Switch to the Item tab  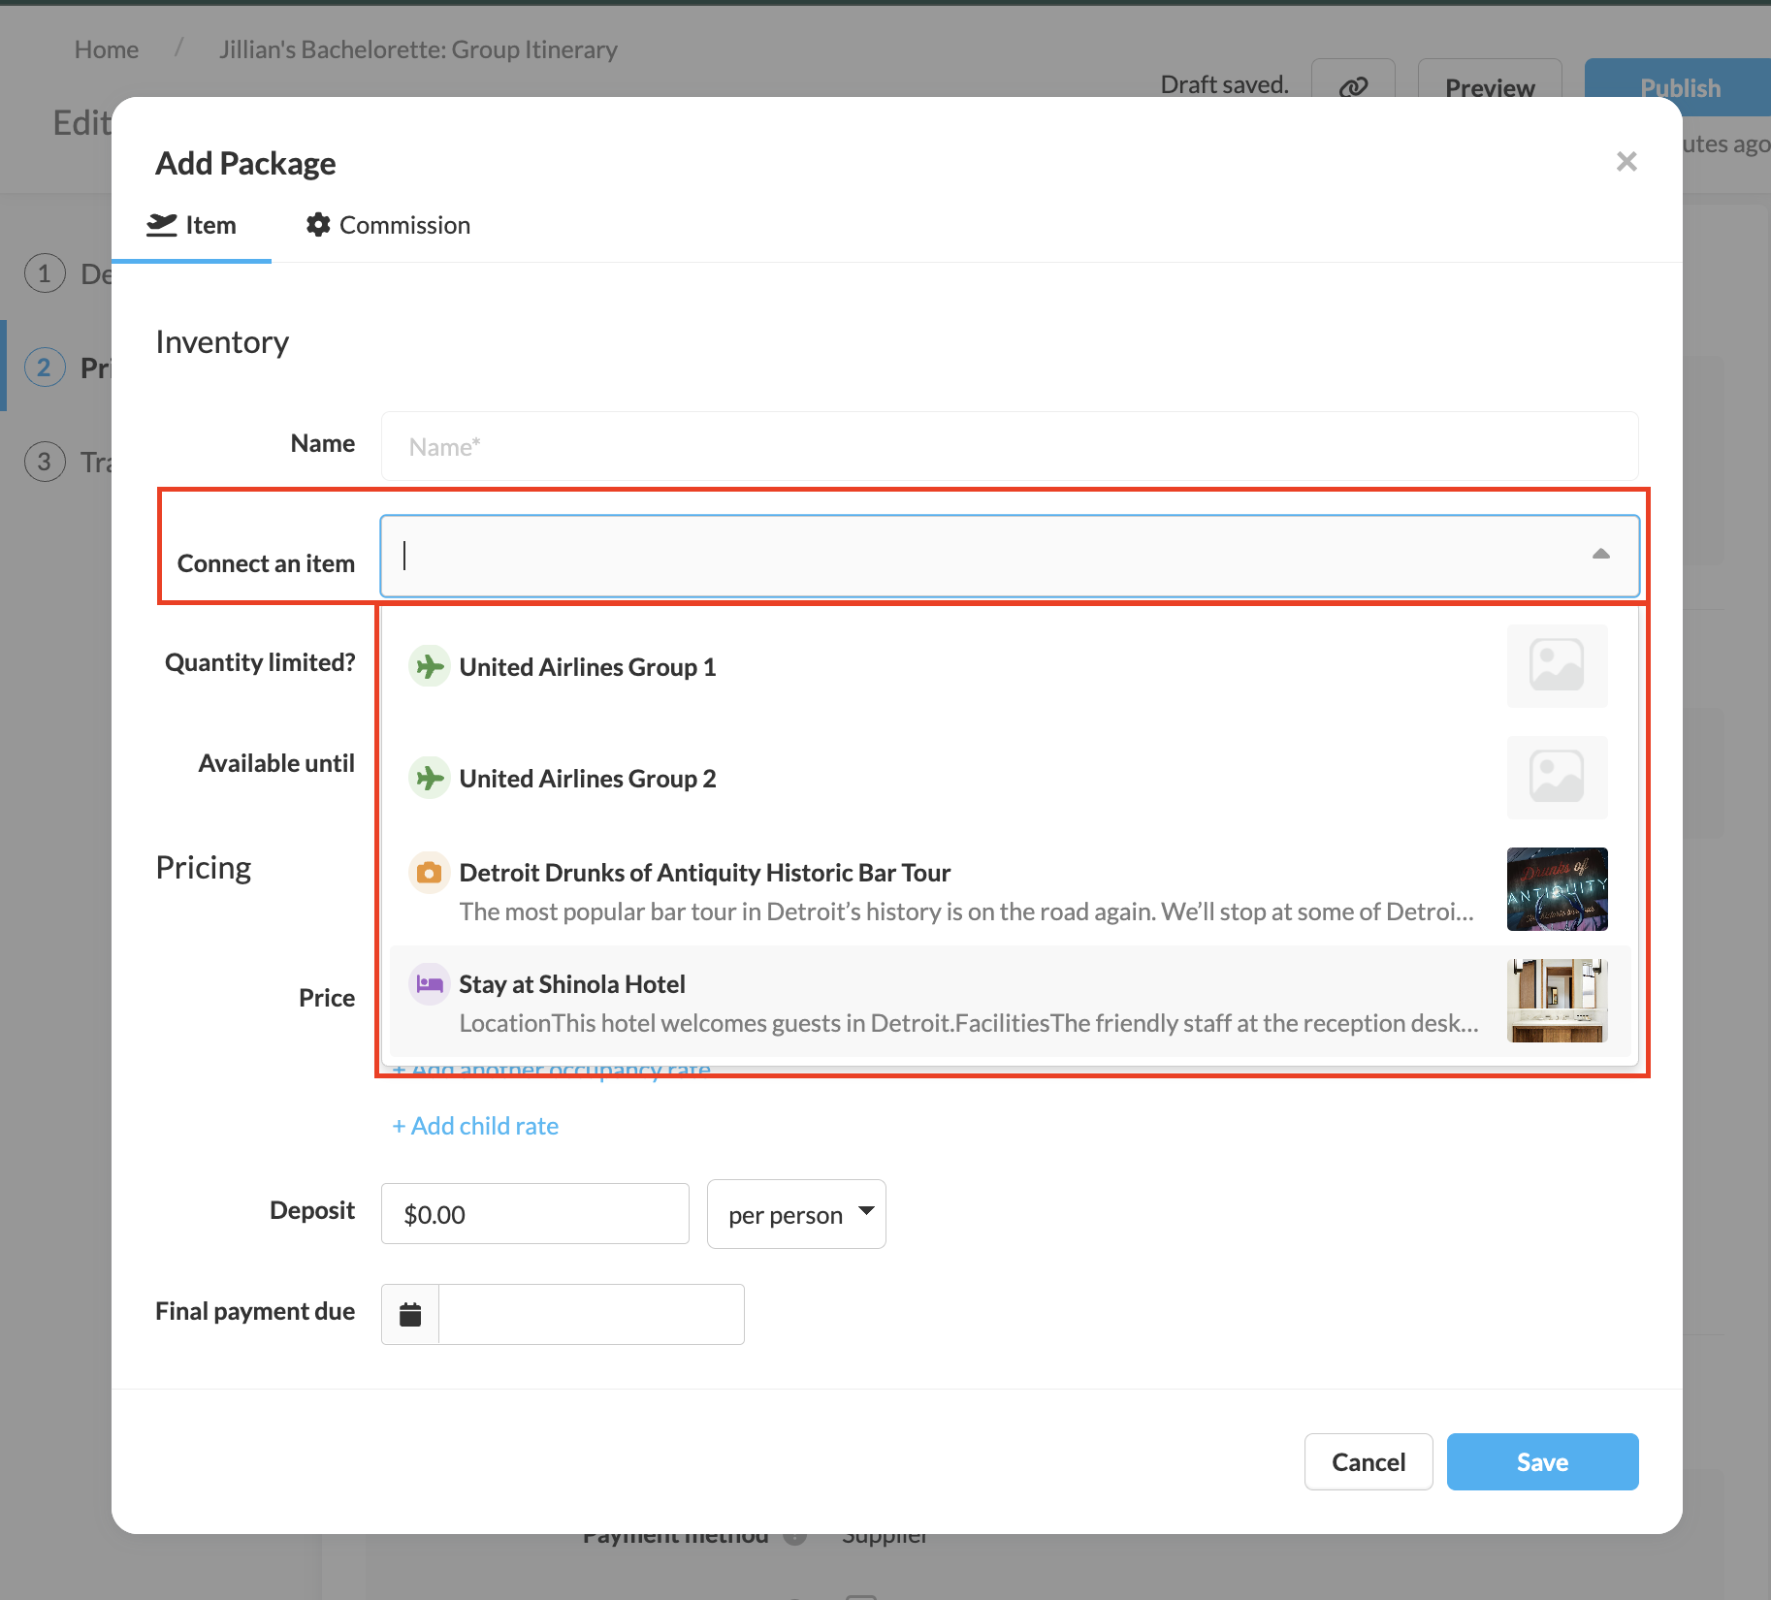191,225
